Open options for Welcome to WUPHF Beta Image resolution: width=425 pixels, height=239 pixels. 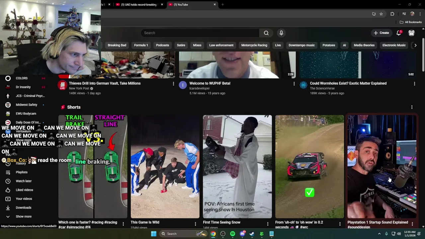click(x=294, y=84)
